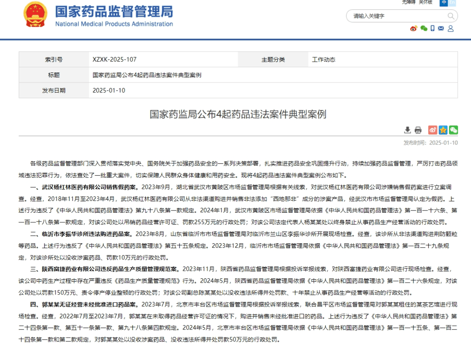
Task: Click the 发布时间: 2025-01-10 text
Action: 430,143
